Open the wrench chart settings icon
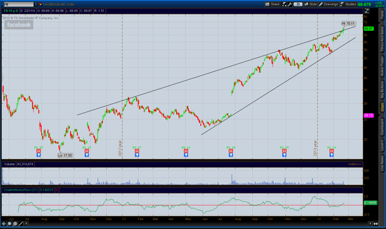 [290, 4]
